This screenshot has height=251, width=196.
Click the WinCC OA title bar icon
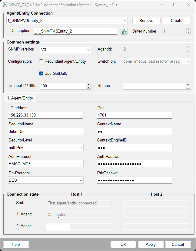pos(5,5)
